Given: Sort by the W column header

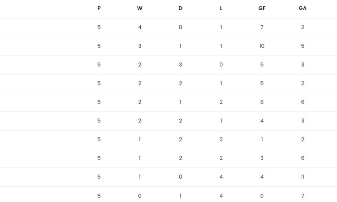Looking at the screenshot, I should coord(140,8).
